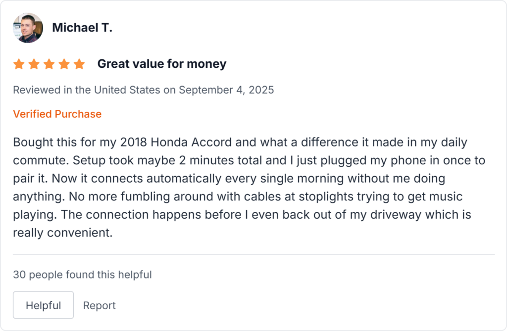507x331 pixels.
Task: Click the reviewer name Michael T.
Action: pos(82,28)
